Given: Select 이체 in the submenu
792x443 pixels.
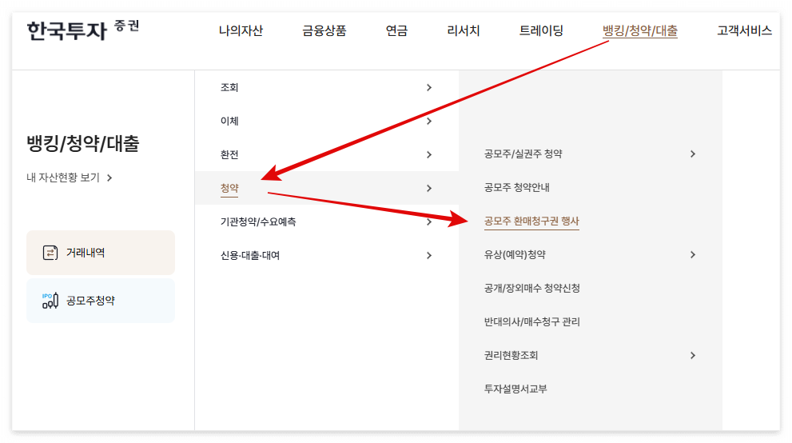Looking at the screenshot, I should (229, 122).
